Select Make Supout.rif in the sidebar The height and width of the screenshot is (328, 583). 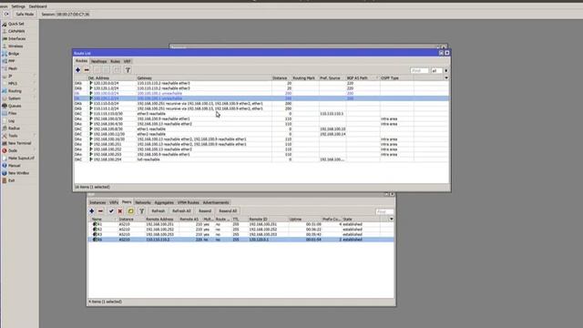21,158
